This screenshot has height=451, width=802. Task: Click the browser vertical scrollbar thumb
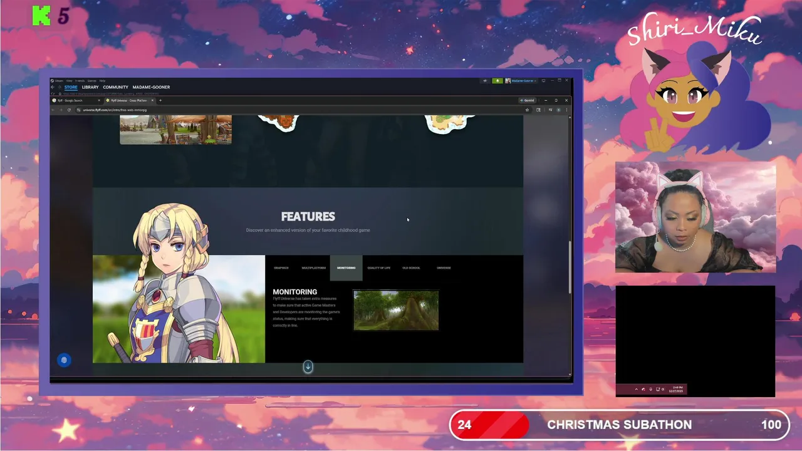(x=570, y=267)
